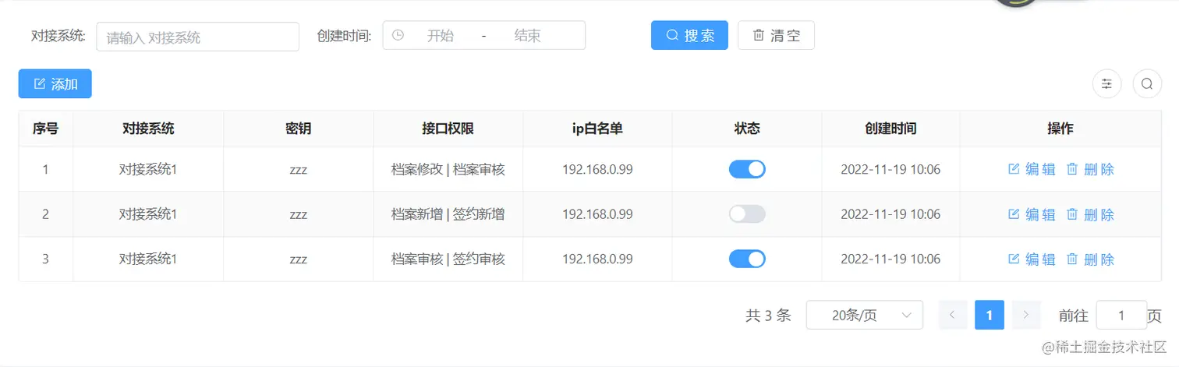Viewport: 1179px width, 367px height.
Task: Select the 结束 end date field
Action: tap(527, 35)
